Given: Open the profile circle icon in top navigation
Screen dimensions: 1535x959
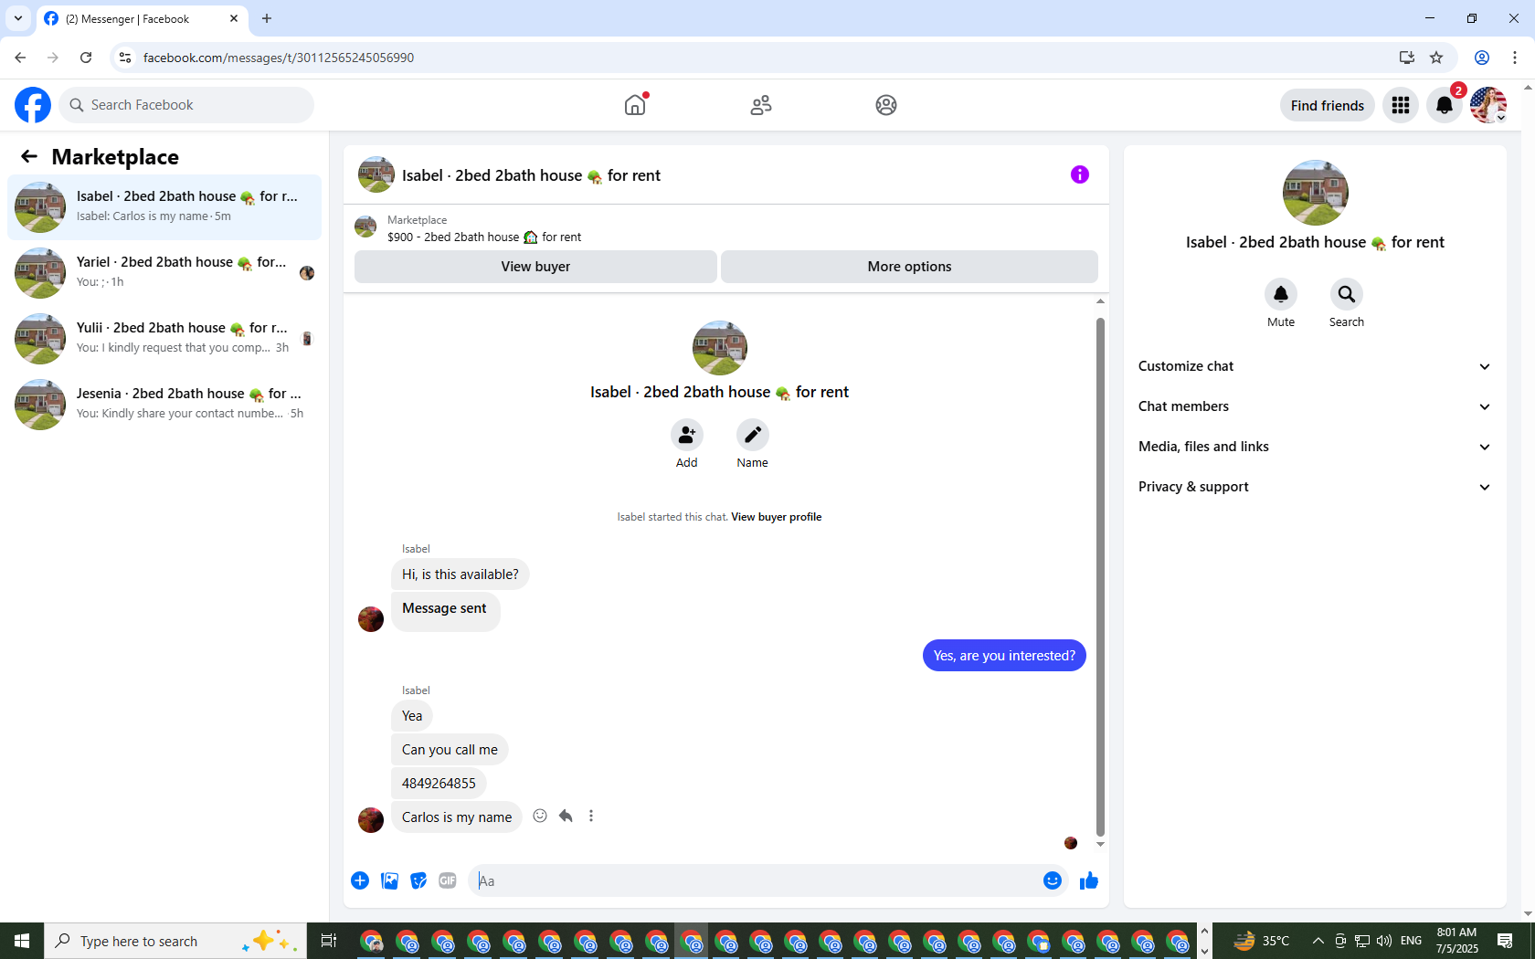Looking at the screenshot, I should point(886,105).
